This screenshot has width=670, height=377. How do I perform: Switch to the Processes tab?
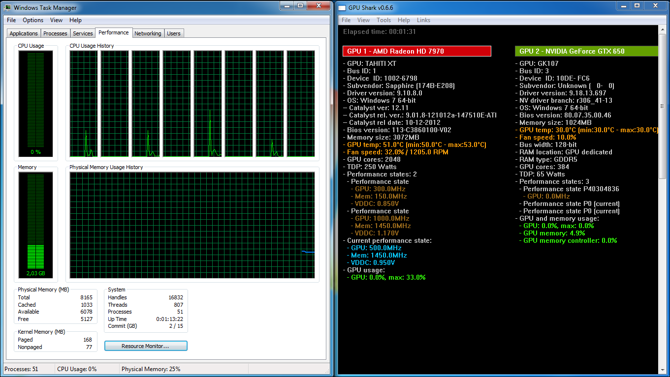(x=55, y=33)
